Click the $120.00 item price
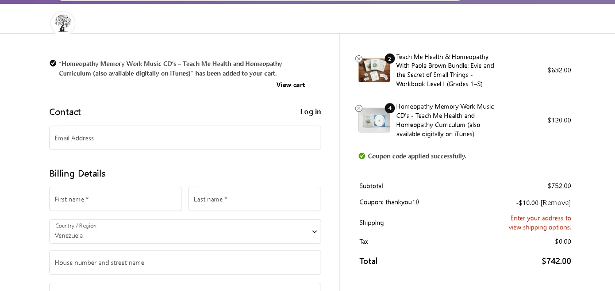This screenshot has height=291, width=615. click(559, 120)
